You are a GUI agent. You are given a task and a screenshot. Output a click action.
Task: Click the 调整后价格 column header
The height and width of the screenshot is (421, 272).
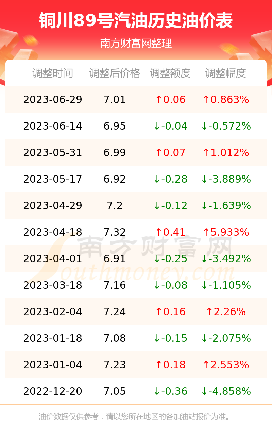click(115, 73)
